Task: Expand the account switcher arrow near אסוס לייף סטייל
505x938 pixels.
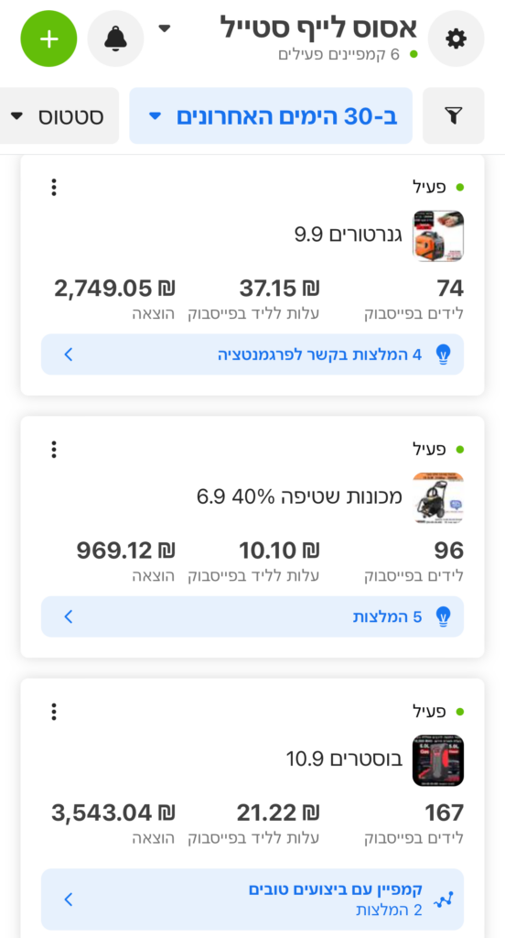Action: pos(165,28)
